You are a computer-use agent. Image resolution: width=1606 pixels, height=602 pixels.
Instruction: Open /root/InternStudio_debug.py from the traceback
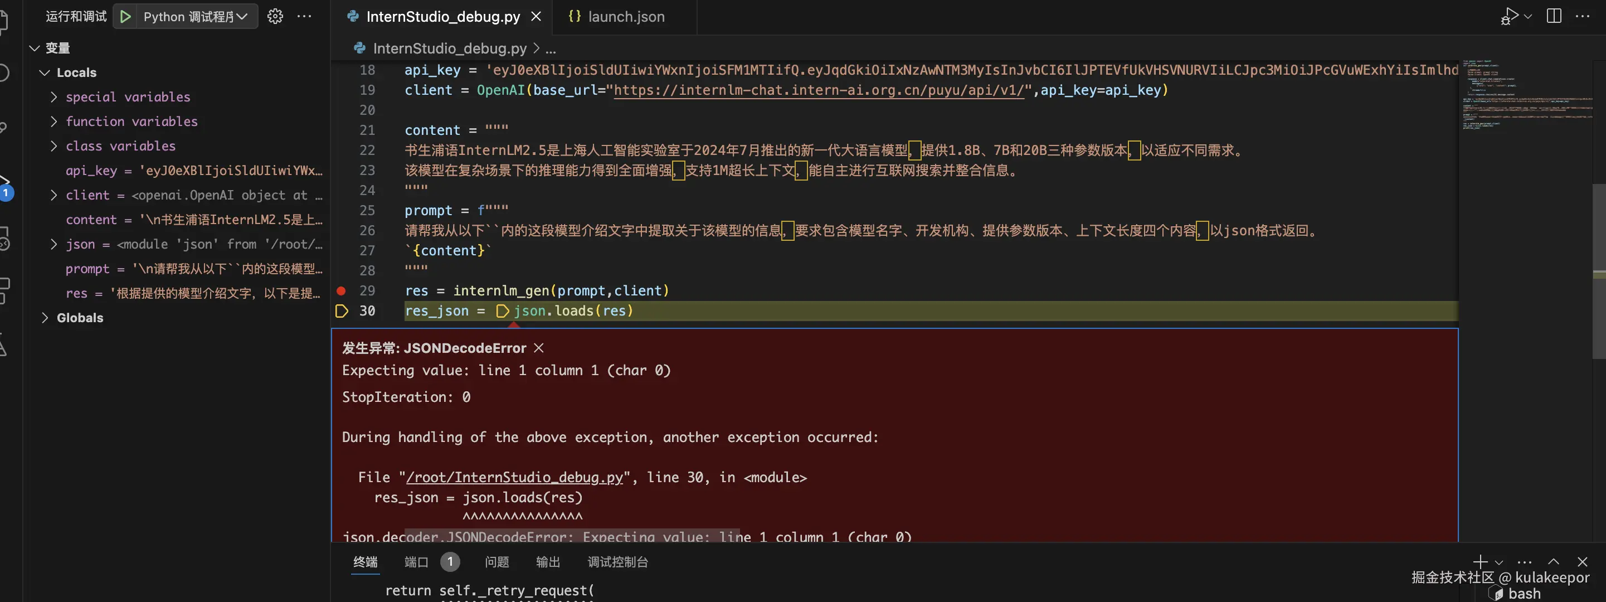[x=514, y=477]
